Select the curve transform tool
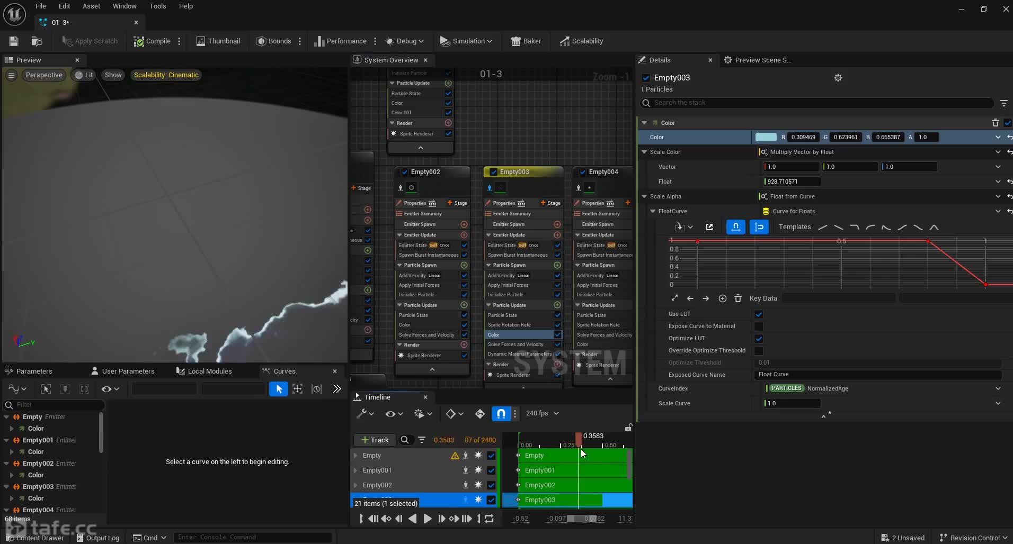The image size is (1013, 544). pyautogui.click(x=298, y=389)
